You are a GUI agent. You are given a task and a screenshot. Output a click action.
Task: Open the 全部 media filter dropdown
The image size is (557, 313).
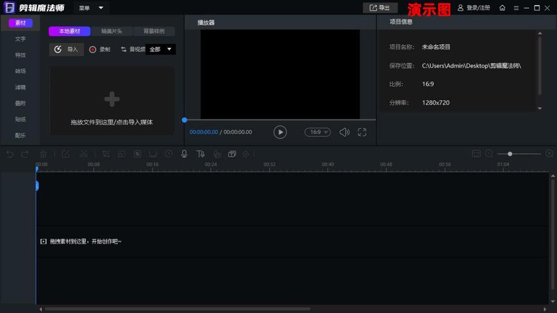pos(161,49)
